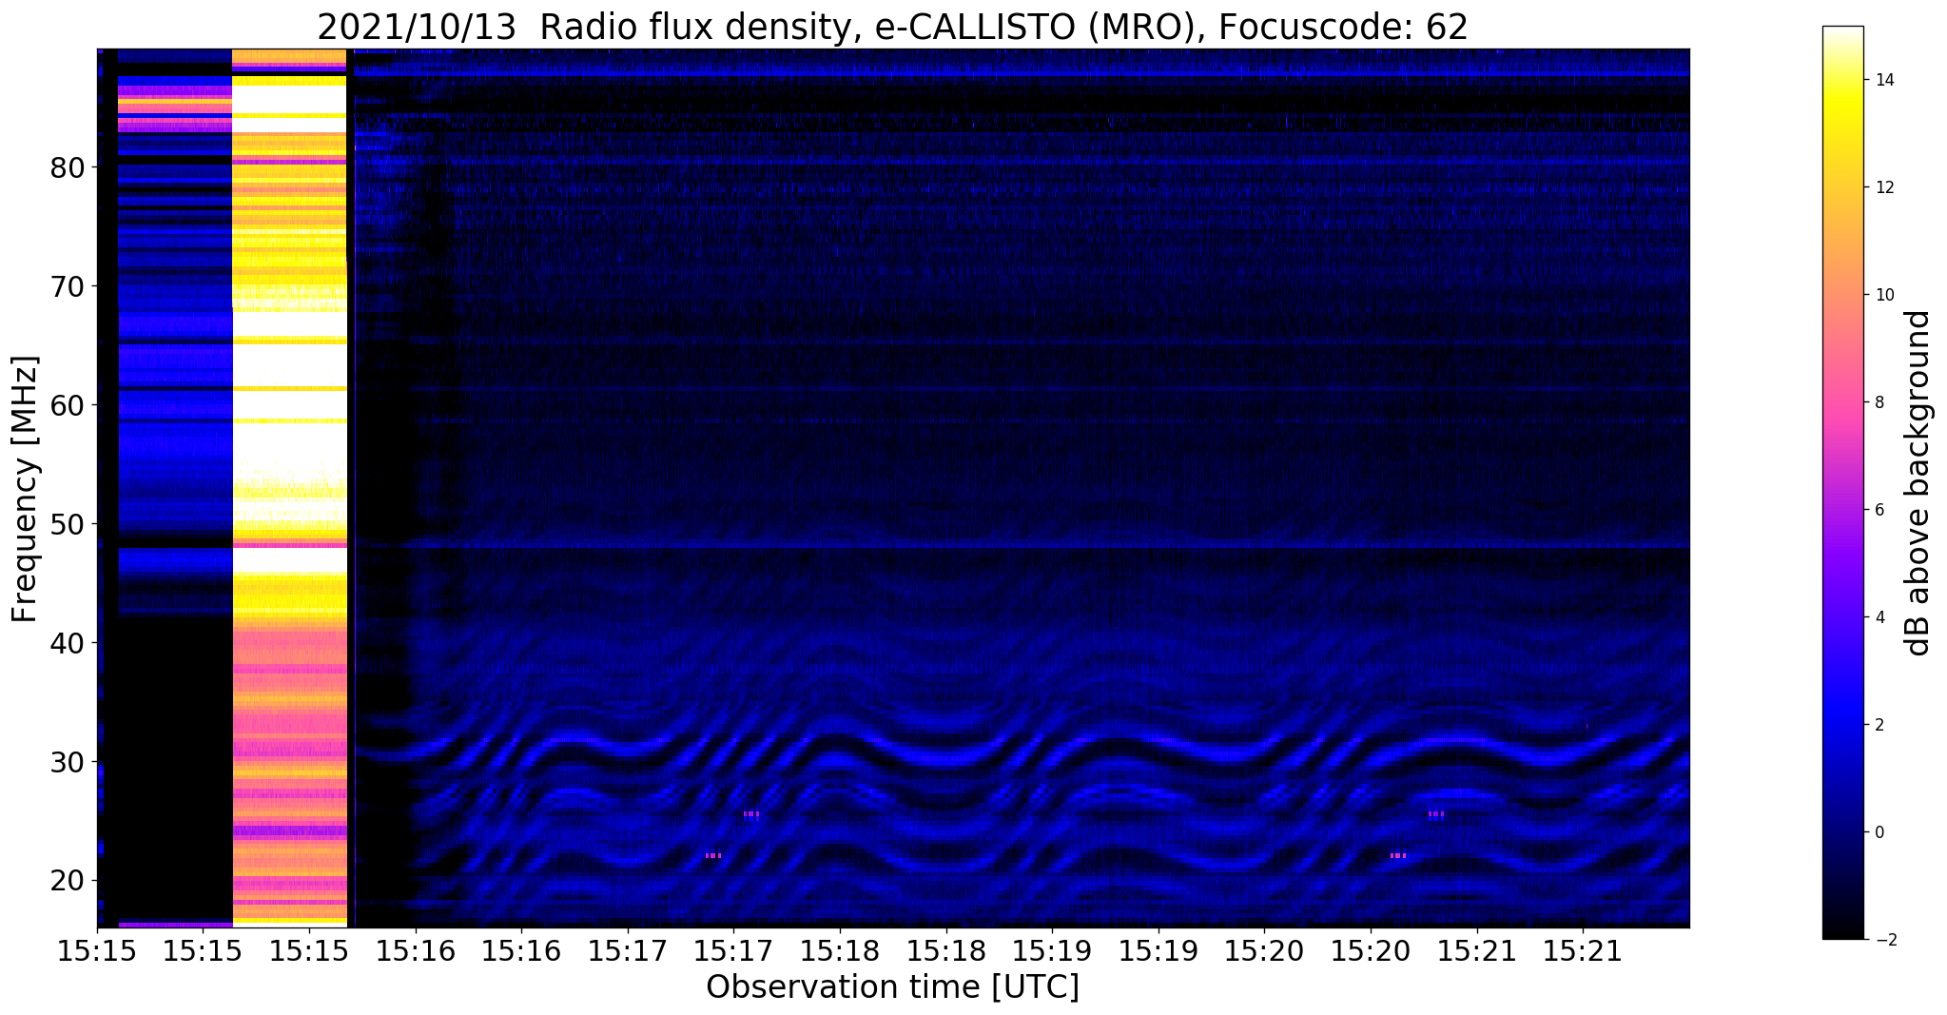Click the 10 tick label on the colorbar

click(x=1883, y=295)
